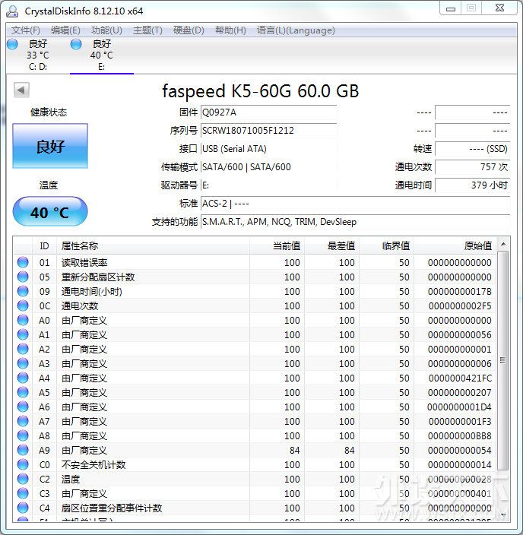
Task: Click status orb for row 09 通电时间
Action: click(x=23, y=291)
